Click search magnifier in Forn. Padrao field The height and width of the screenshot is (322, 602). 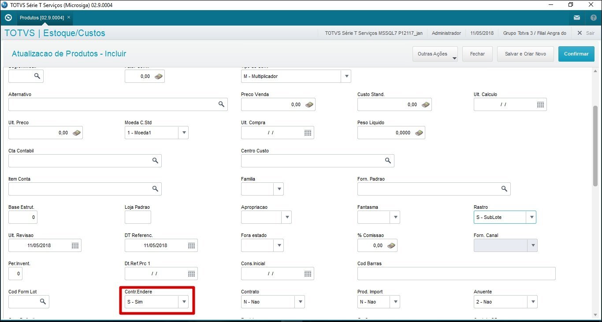click(504, 189)
